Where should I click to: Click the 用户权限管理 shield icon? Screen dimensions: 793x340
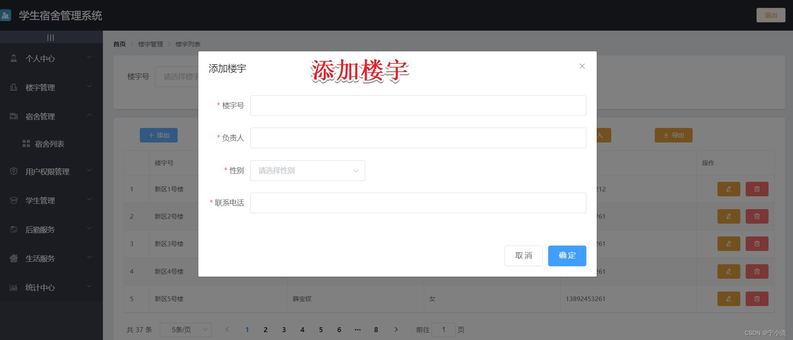[14, 171]
